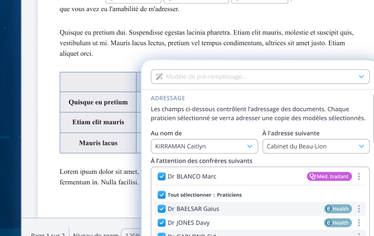Uncheck Dr JONES Davy checkbox
This screenshot has width=374, height=236.
tap(162, 223)
